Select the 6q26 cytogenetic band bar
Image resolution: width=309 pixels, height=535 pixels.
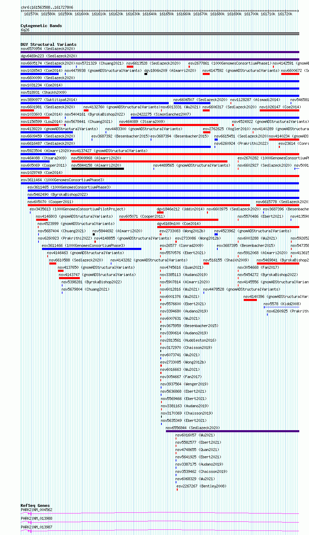[160, 34]
